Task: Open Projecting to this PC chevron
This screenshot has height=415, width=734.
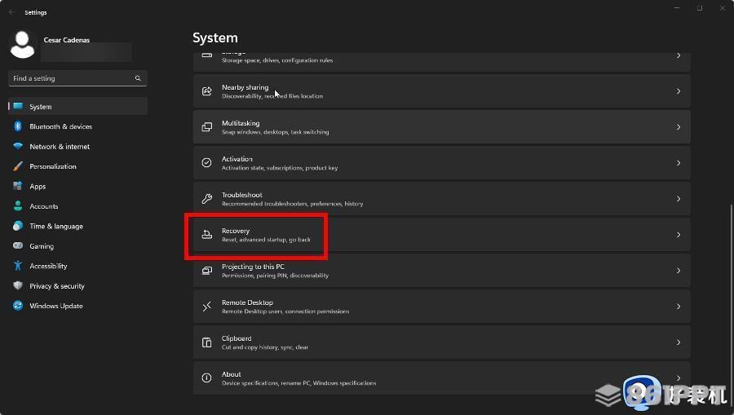Action: click(679, 271)
